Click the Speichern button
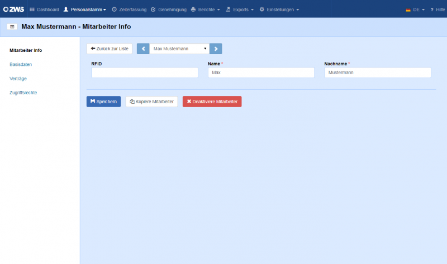The image size is (447, 264). [x=104, y=102]
